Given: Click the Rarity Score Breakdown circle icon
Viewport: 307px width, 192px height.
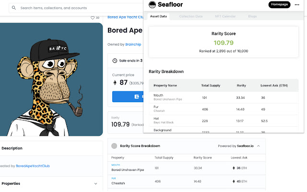Looking at the screenshot, I should point(114,145).
